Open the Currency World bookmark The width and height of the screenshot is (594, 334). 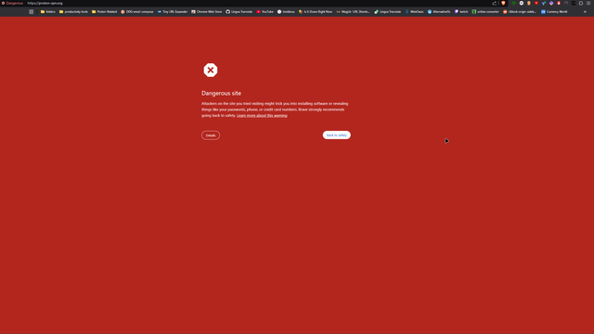(554, 12)
